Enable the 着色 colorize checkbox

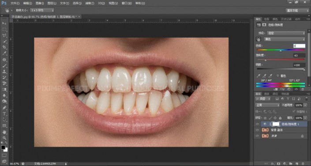click(x=277, y=76)
